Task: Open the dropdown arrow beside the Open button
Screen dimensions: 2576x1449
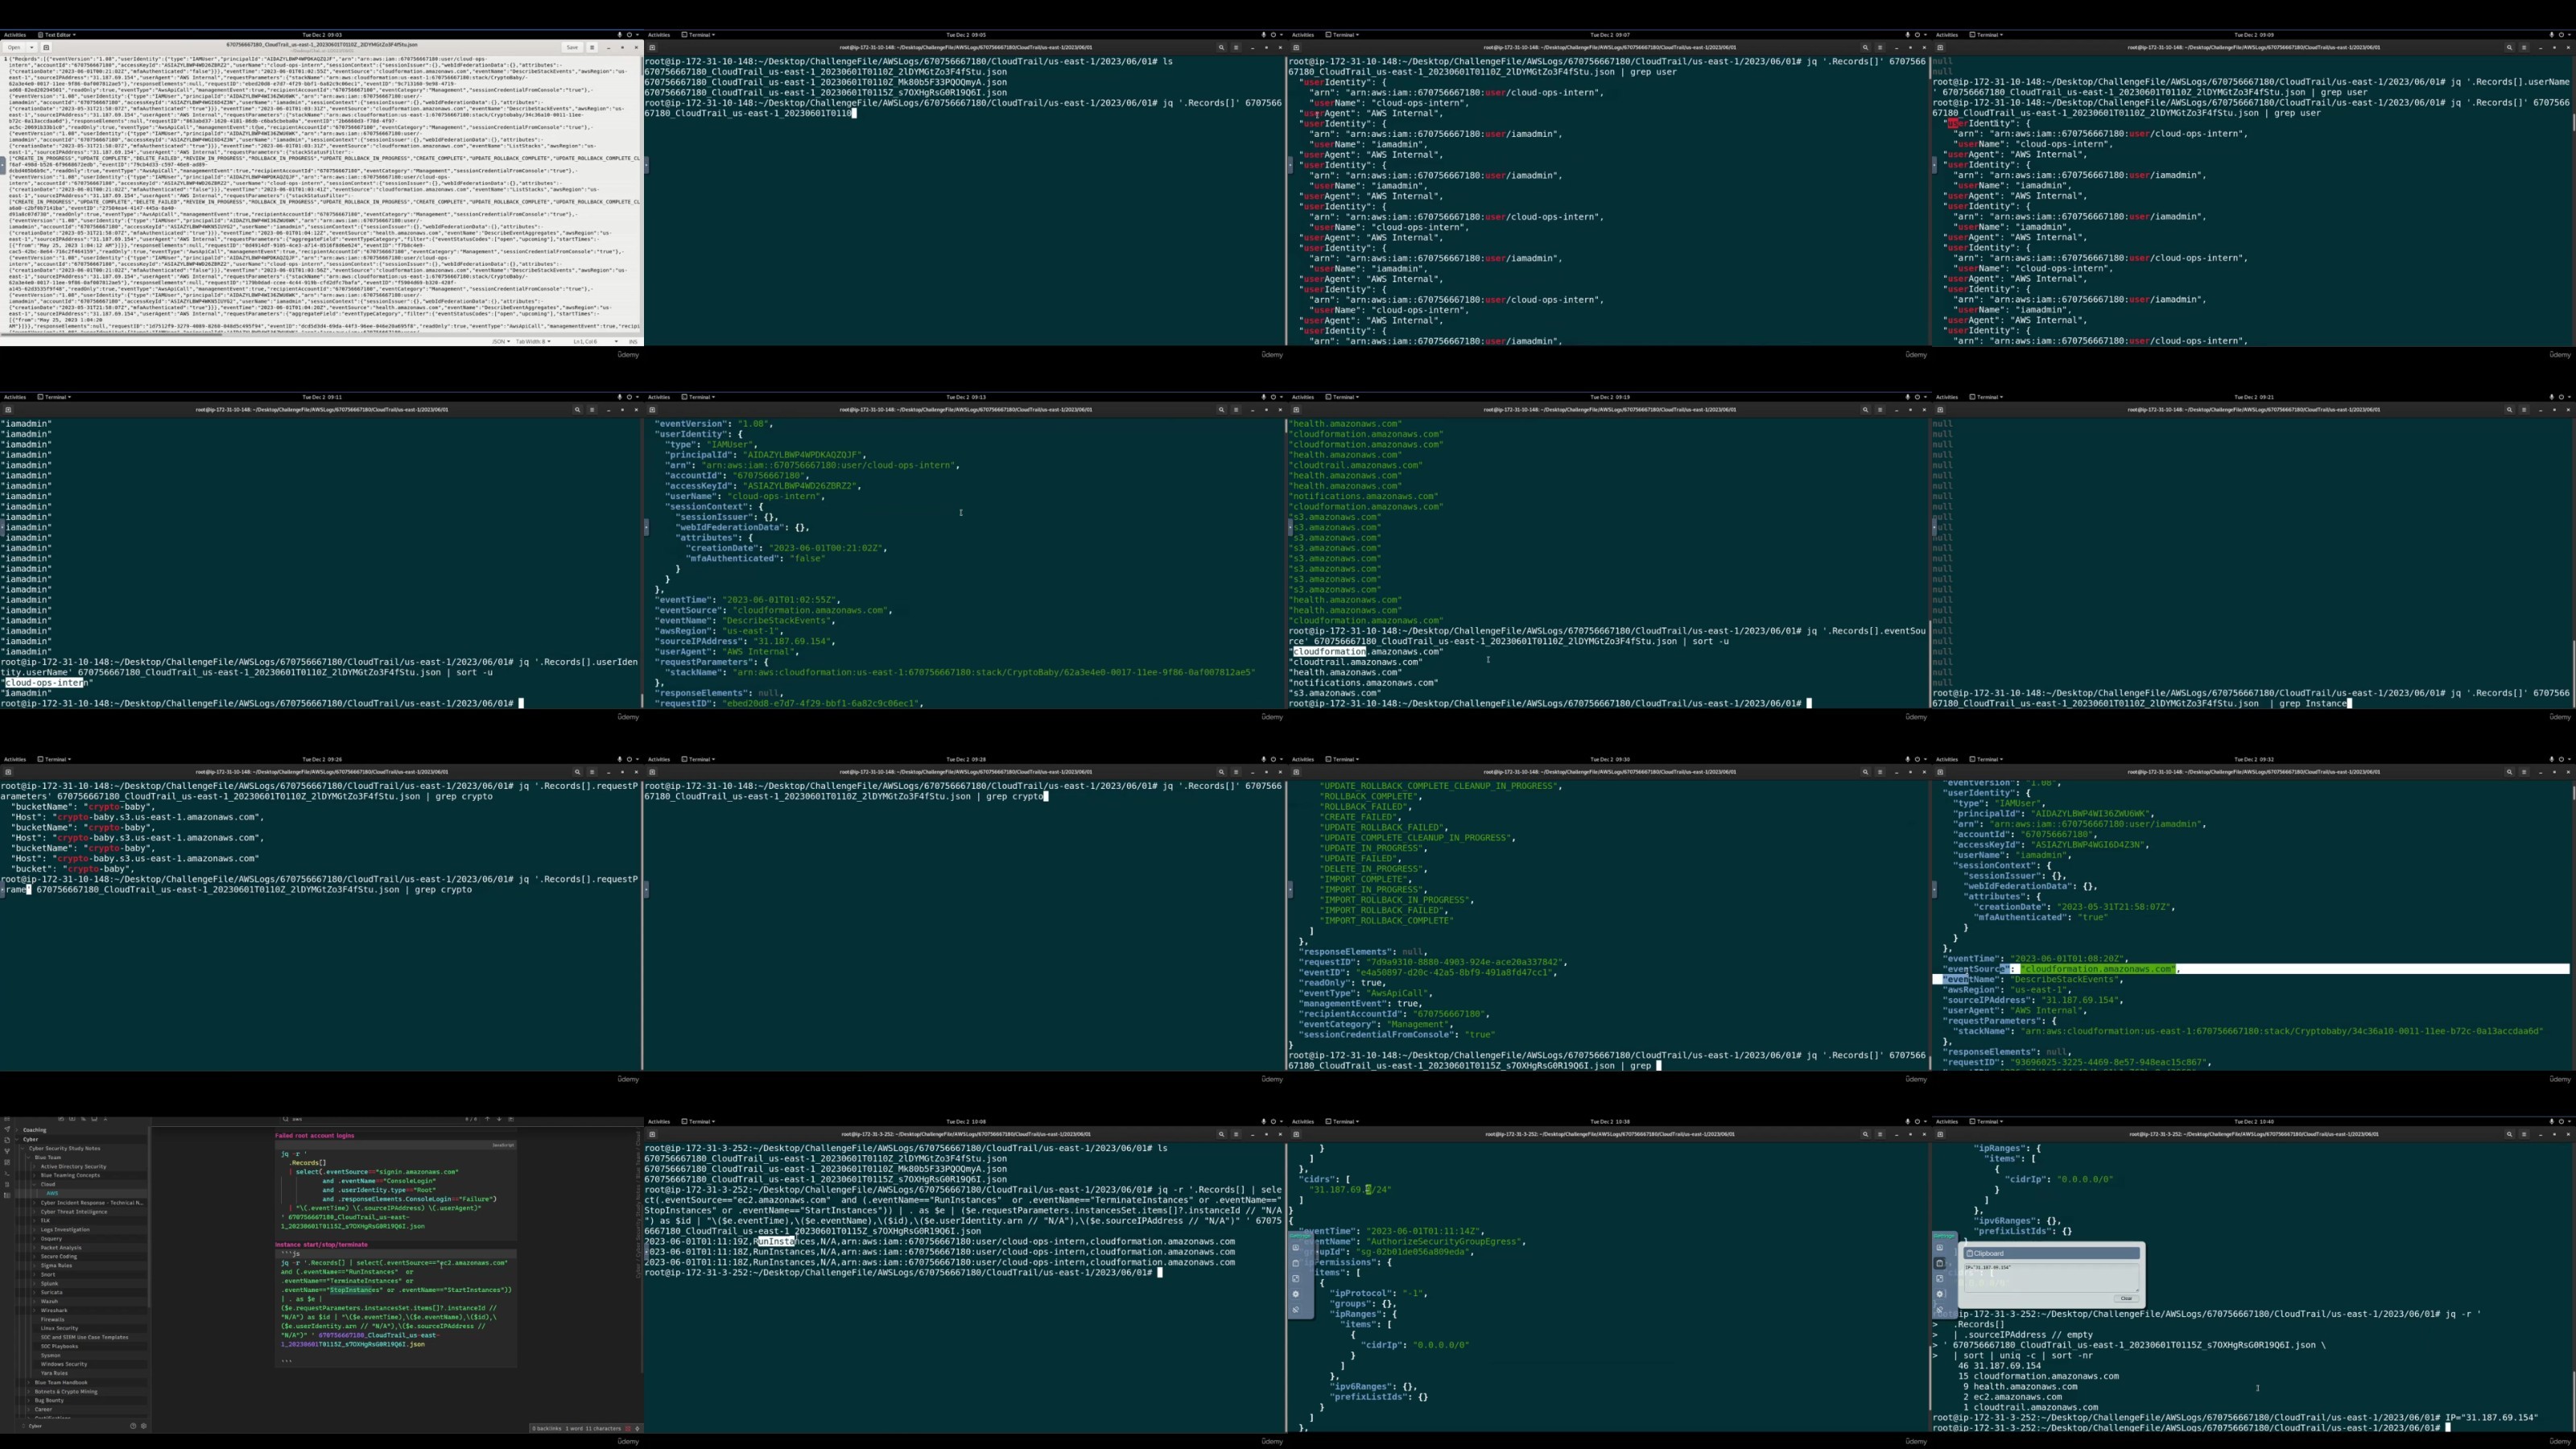Action: pyautogui.click(x=32, y=47)
